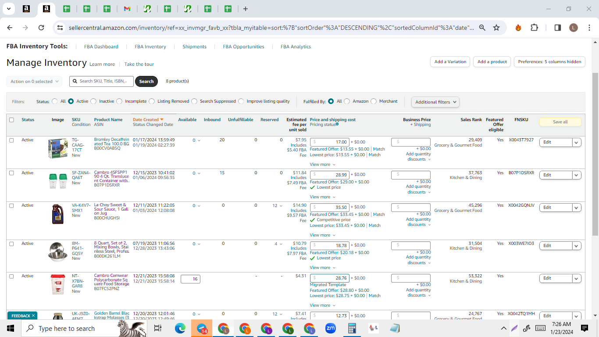Screen dimensions: 599x337
Task: Open the browser zoom magnifier icon
Action: (482, 28)
